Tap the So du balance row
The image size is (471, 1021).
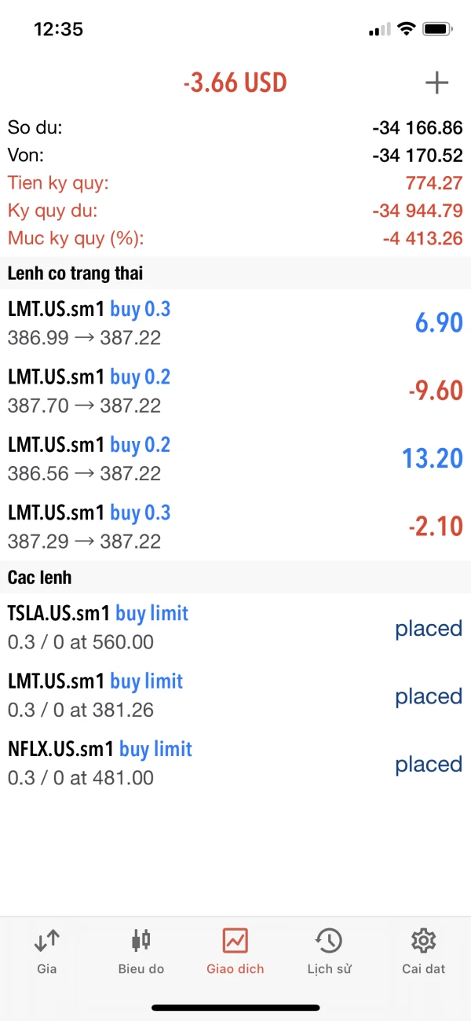pyautogui.click(x=235, y=127)
